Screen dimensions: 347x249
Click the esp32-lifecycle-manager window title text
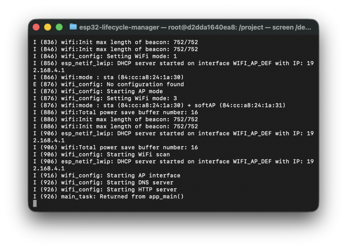pyautogui.click(x=195, y=27)
